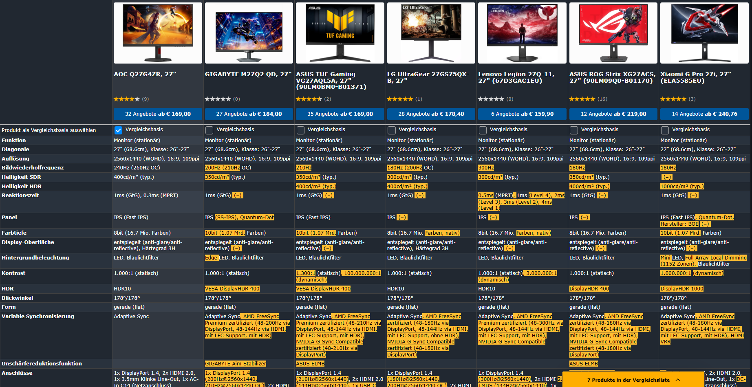
Task: Open LG UltraGear 27GS75QX-B product title
Action: [x=428, y=77]
